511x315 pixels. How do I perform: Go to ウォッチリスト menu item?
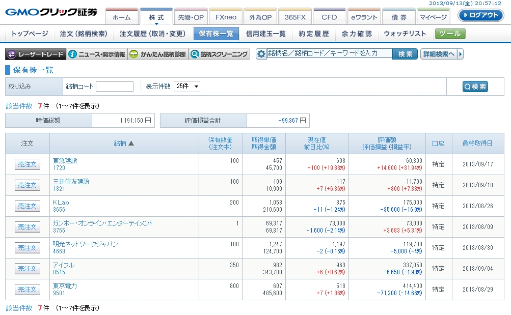[405, 34]
